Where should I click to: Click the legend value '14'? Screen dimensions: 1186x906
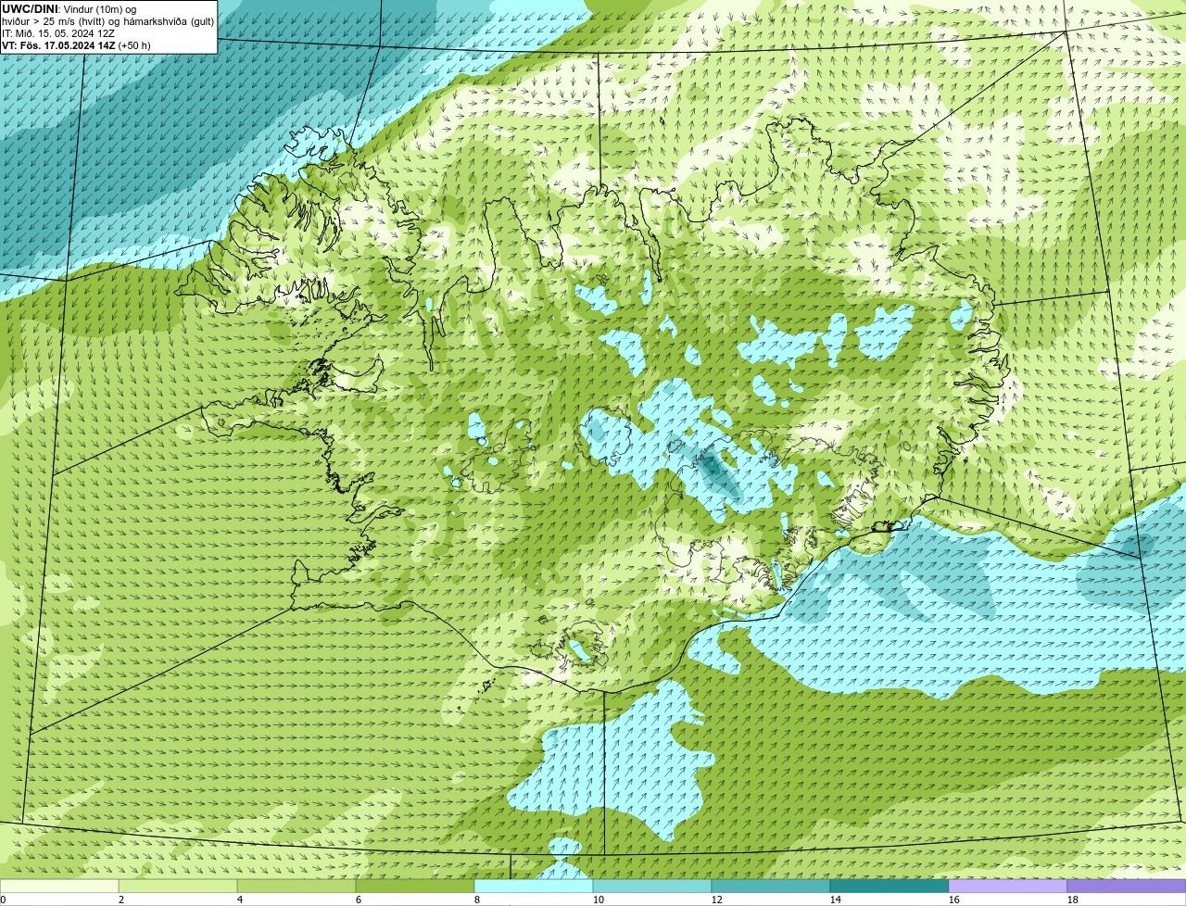click(836, 900)
